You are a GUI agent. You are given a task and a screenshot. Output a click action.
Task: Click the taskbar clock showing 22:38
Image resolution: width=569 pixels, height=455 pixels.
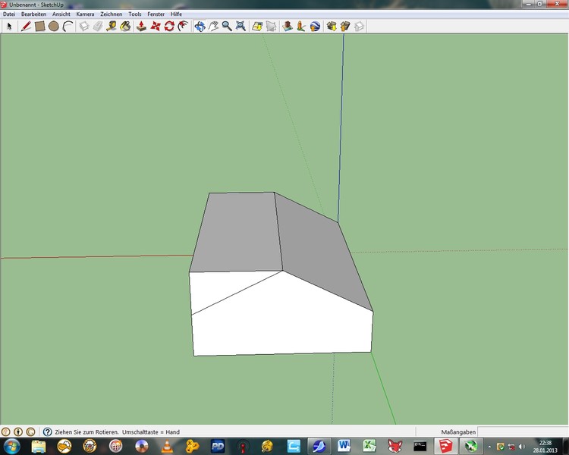(545, 447)
